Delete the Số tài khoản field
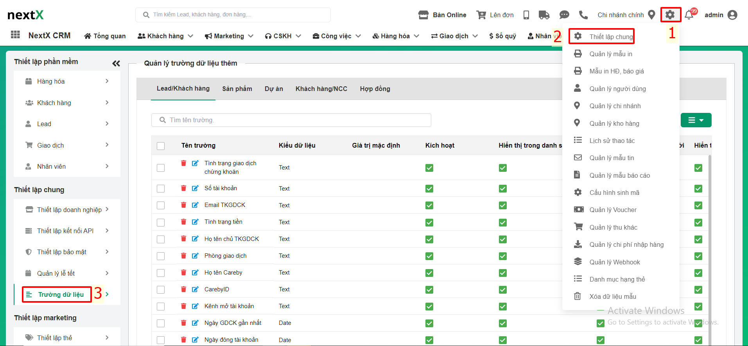 [183, 188]
